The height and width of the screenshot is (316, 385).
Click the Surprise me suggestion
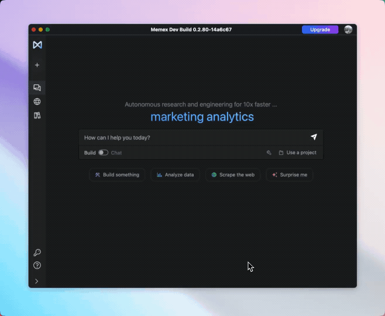[x=290, y=175]
